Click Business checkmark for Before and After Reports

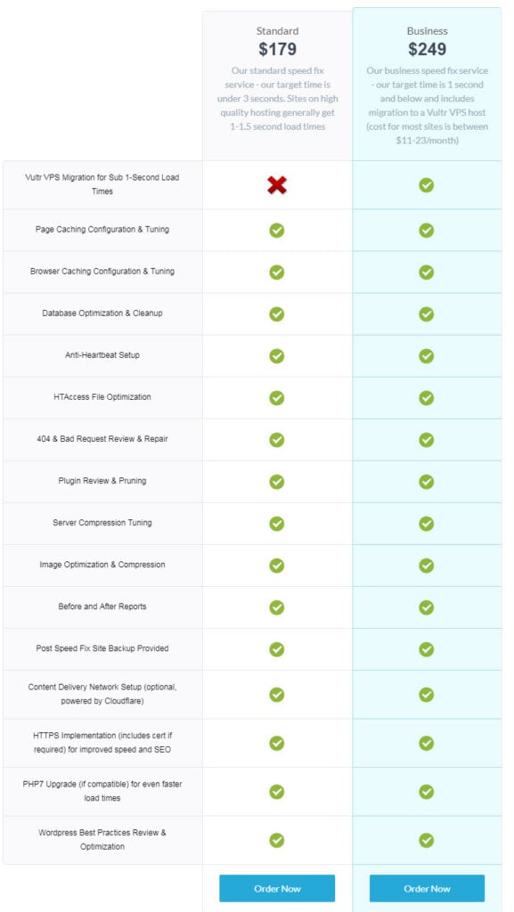click(x=427, y=607)
